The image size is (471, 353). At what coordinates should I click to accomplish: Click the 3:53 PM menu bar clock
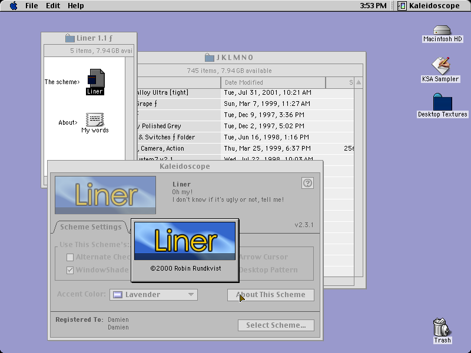373,6
